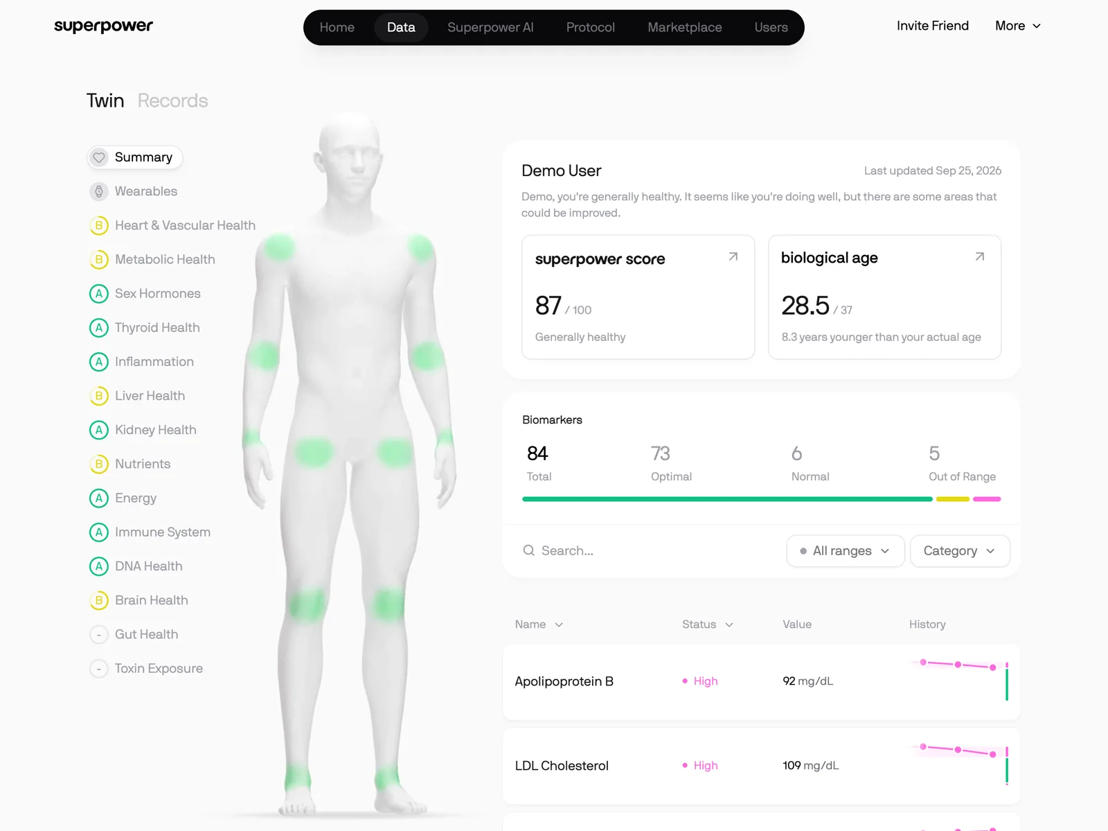
Task: Open biological age details arrow icon
Action: (x=980, y=256)
